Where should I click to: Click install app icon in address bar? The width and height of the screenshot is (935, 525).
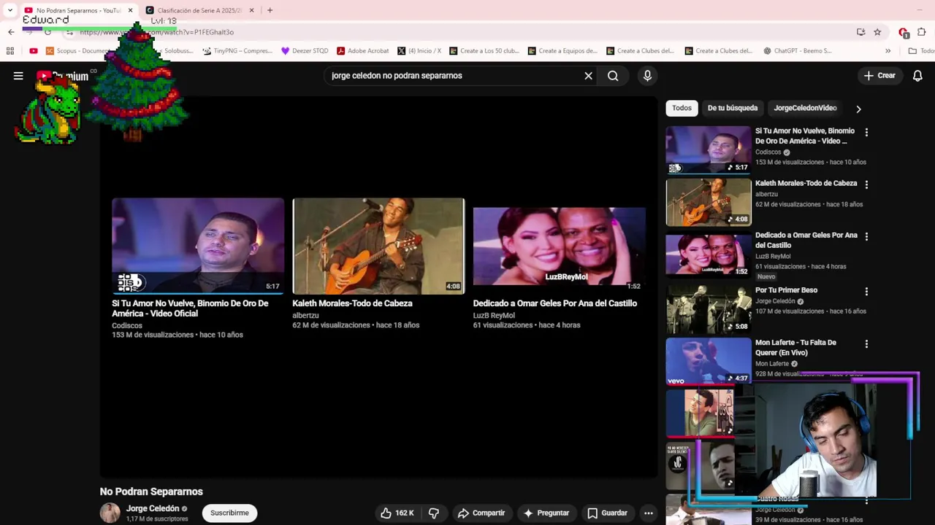point(860,32)
